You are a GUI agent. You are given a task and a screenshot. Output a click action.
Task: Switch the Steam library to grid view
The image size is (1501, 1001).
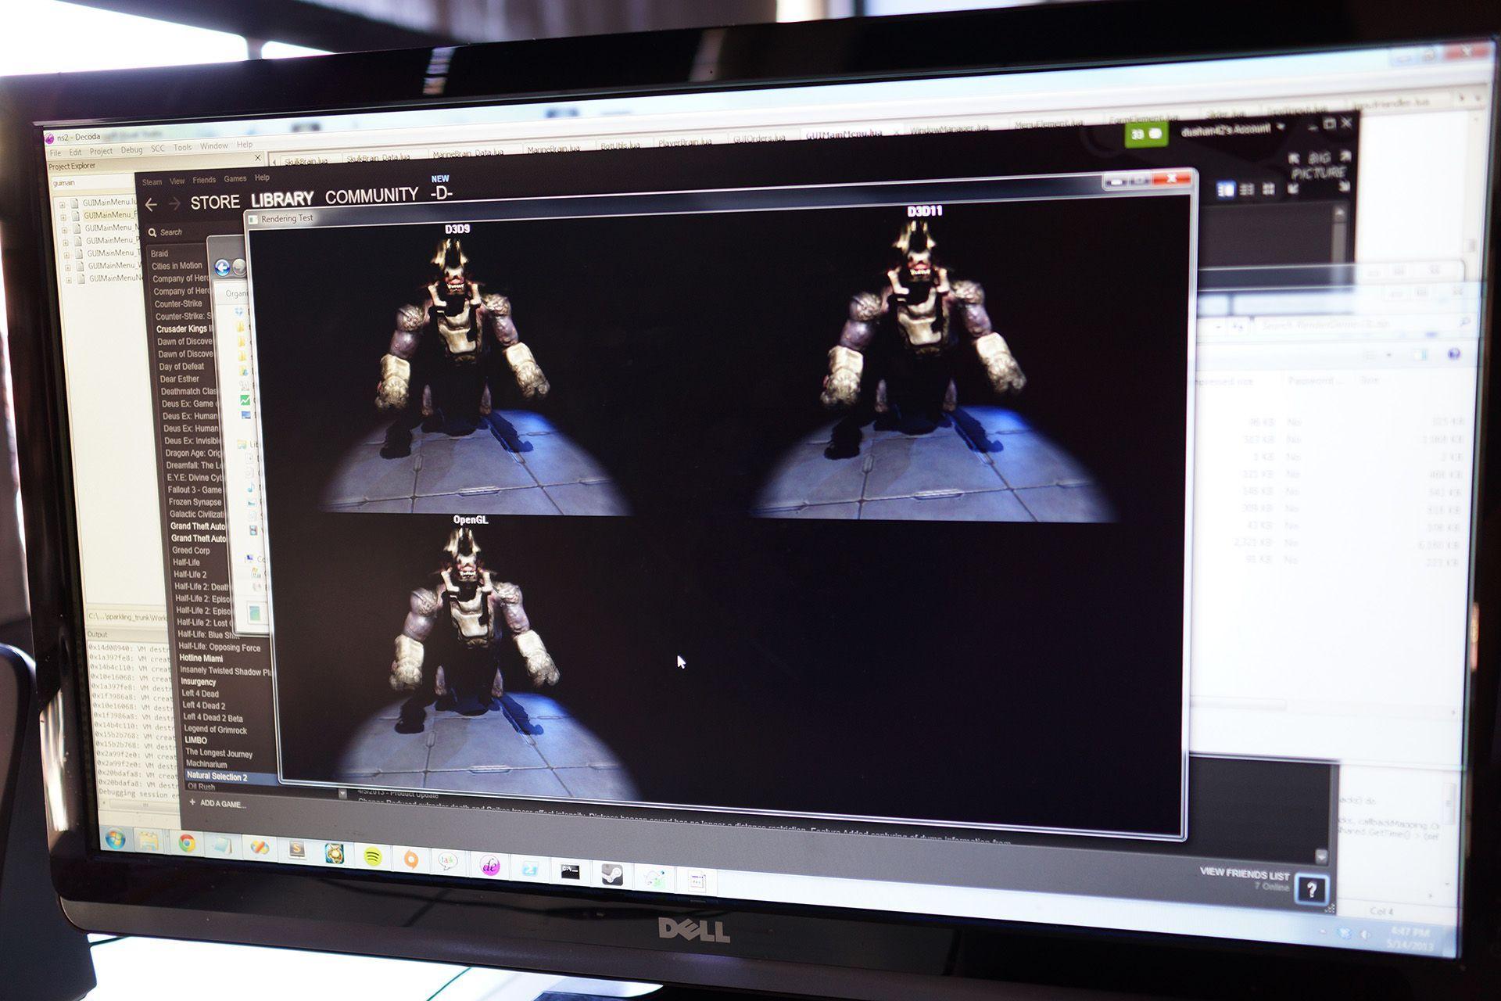(1268, 189)
